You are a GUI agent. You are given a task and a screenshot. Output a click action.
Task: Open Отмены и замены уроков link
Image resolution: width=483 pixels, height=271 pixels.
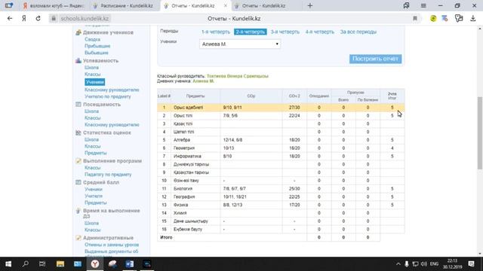click(x=112, y=245)
